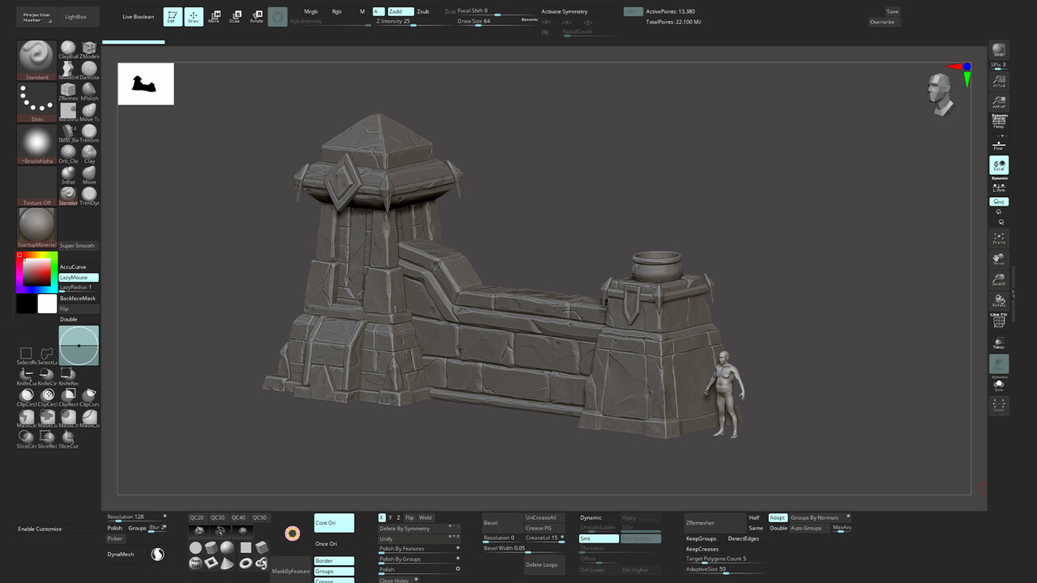Viewport: 1037px width, 583px height.
Task: Select the TrimDynamic brush
Action: click(89, 197)
